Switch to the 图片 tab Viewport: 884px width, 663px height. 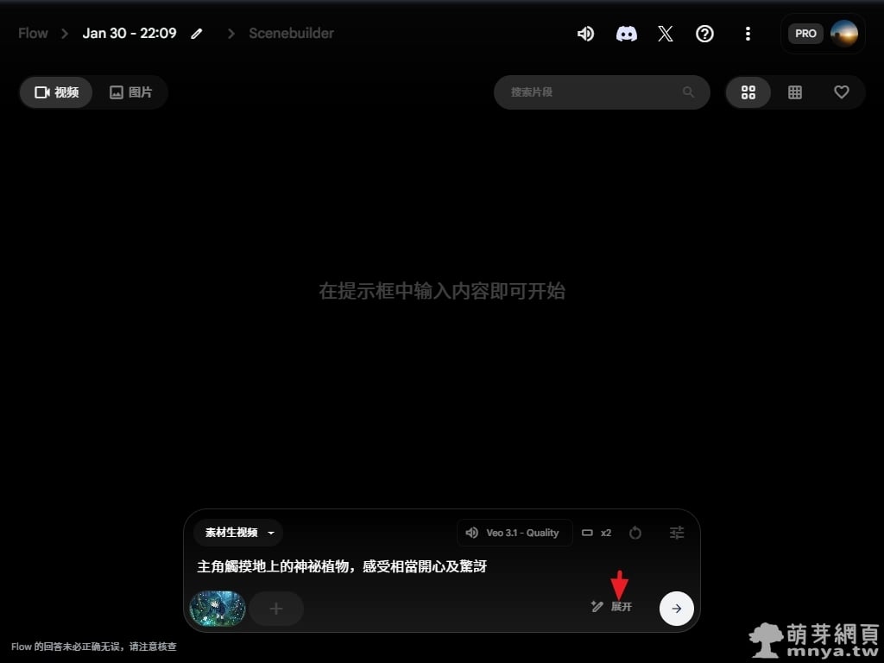pyautogui.click(x=131, y=92)
